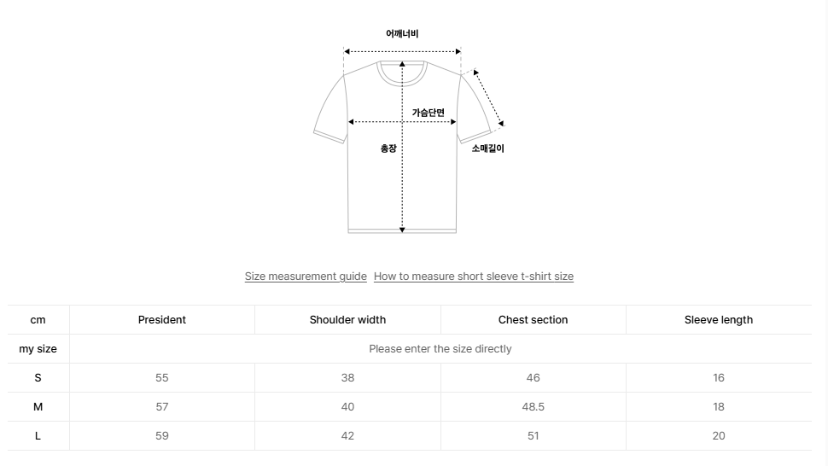Open the Size measurement guide link
Screen dimensions: 828x466
pos(306,276)
